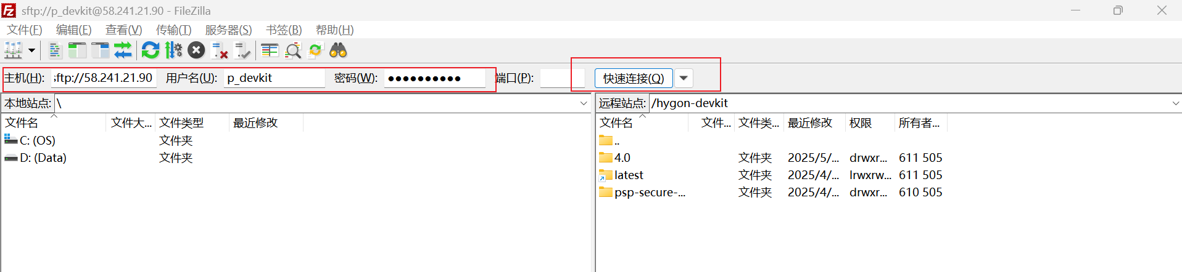
Task: Open the 编辑(E) menu
Action: click(x=74, y=30)
